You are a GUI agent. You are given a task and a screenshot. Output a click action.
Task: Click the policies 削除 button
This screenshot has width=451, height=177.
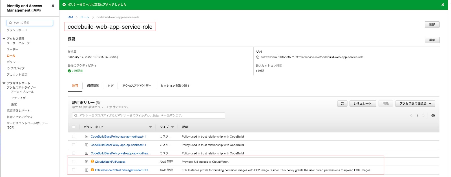[386, 104]
